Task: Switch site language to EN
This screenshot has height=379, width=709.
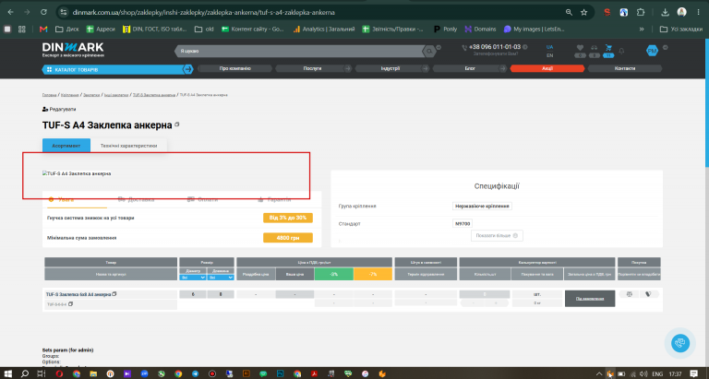Action: point(549,55)
